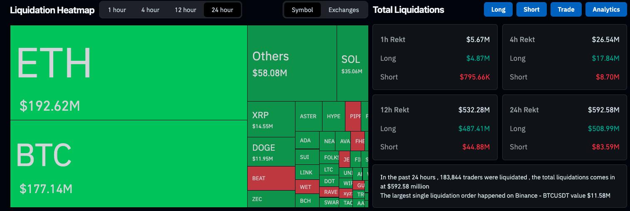Toggle heatmap view to Symbol
The height and width of the screenshot is (211, 630).
[x=302, y=10]
